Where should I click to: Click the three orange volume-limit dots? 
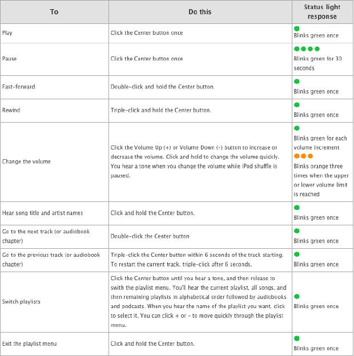click(x=303, y=156)
